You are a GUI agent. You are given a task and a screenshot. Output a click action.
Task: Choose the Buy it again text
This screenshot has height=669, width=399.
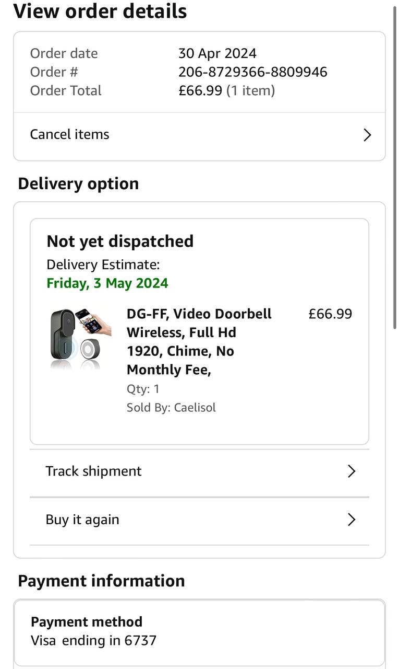[x=82, y=520]
